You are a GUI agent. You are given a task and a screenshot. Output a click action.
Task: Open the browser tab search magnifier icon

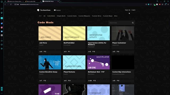pyautogui.click(x=157, y=1)
